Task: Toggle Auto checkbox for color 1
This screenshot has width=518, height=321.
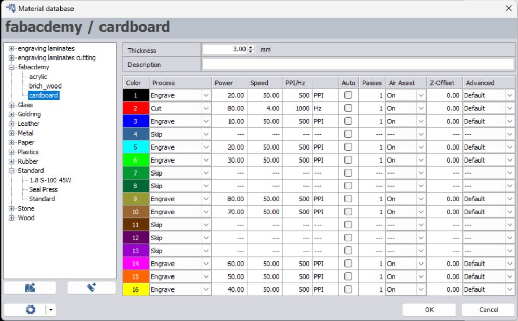Action: tap(348, 95)
